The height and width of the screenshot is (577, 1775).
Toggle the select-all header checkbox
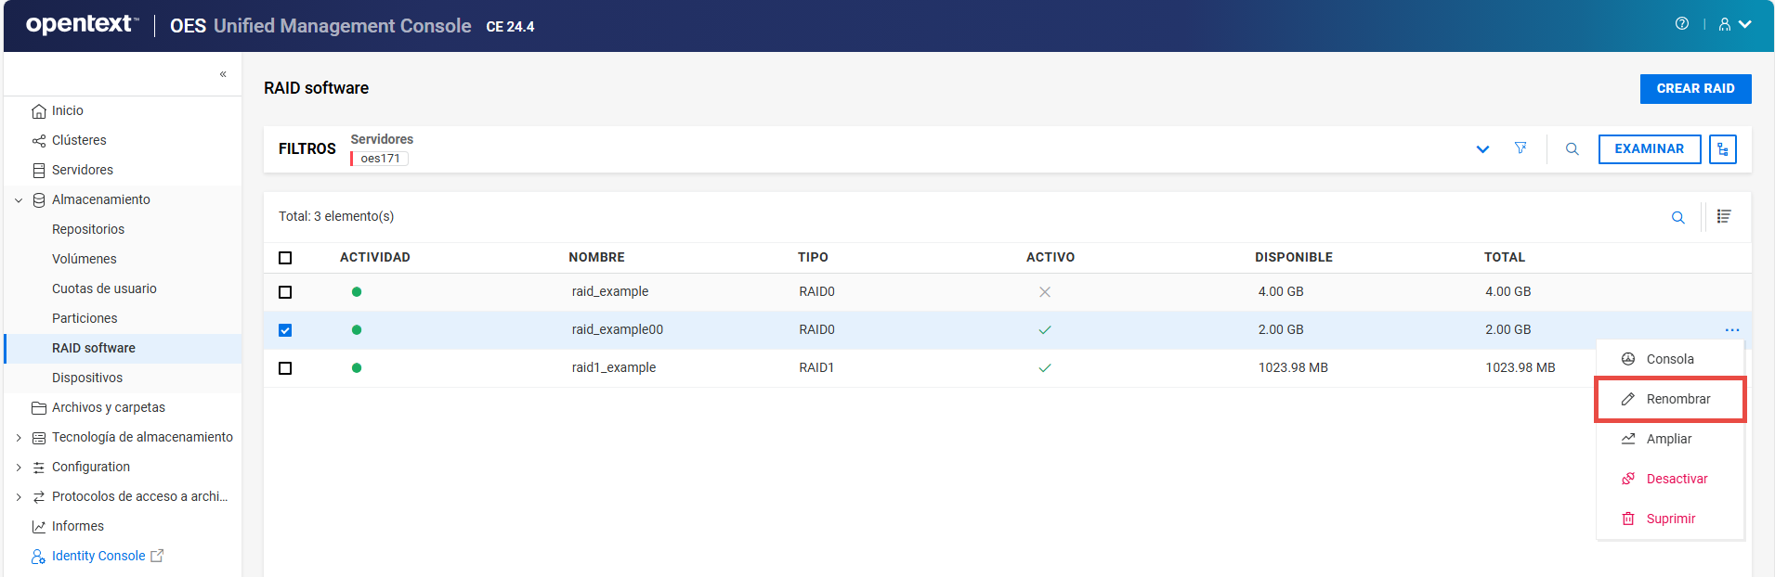point(285,258)
